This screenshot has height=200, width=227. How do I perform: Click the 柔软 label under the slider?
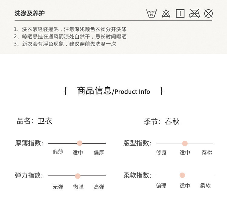tap(206, 186)
